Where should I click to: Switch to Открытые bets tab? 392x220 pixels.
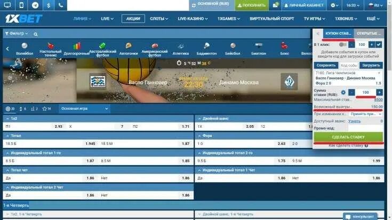point(369,34)
